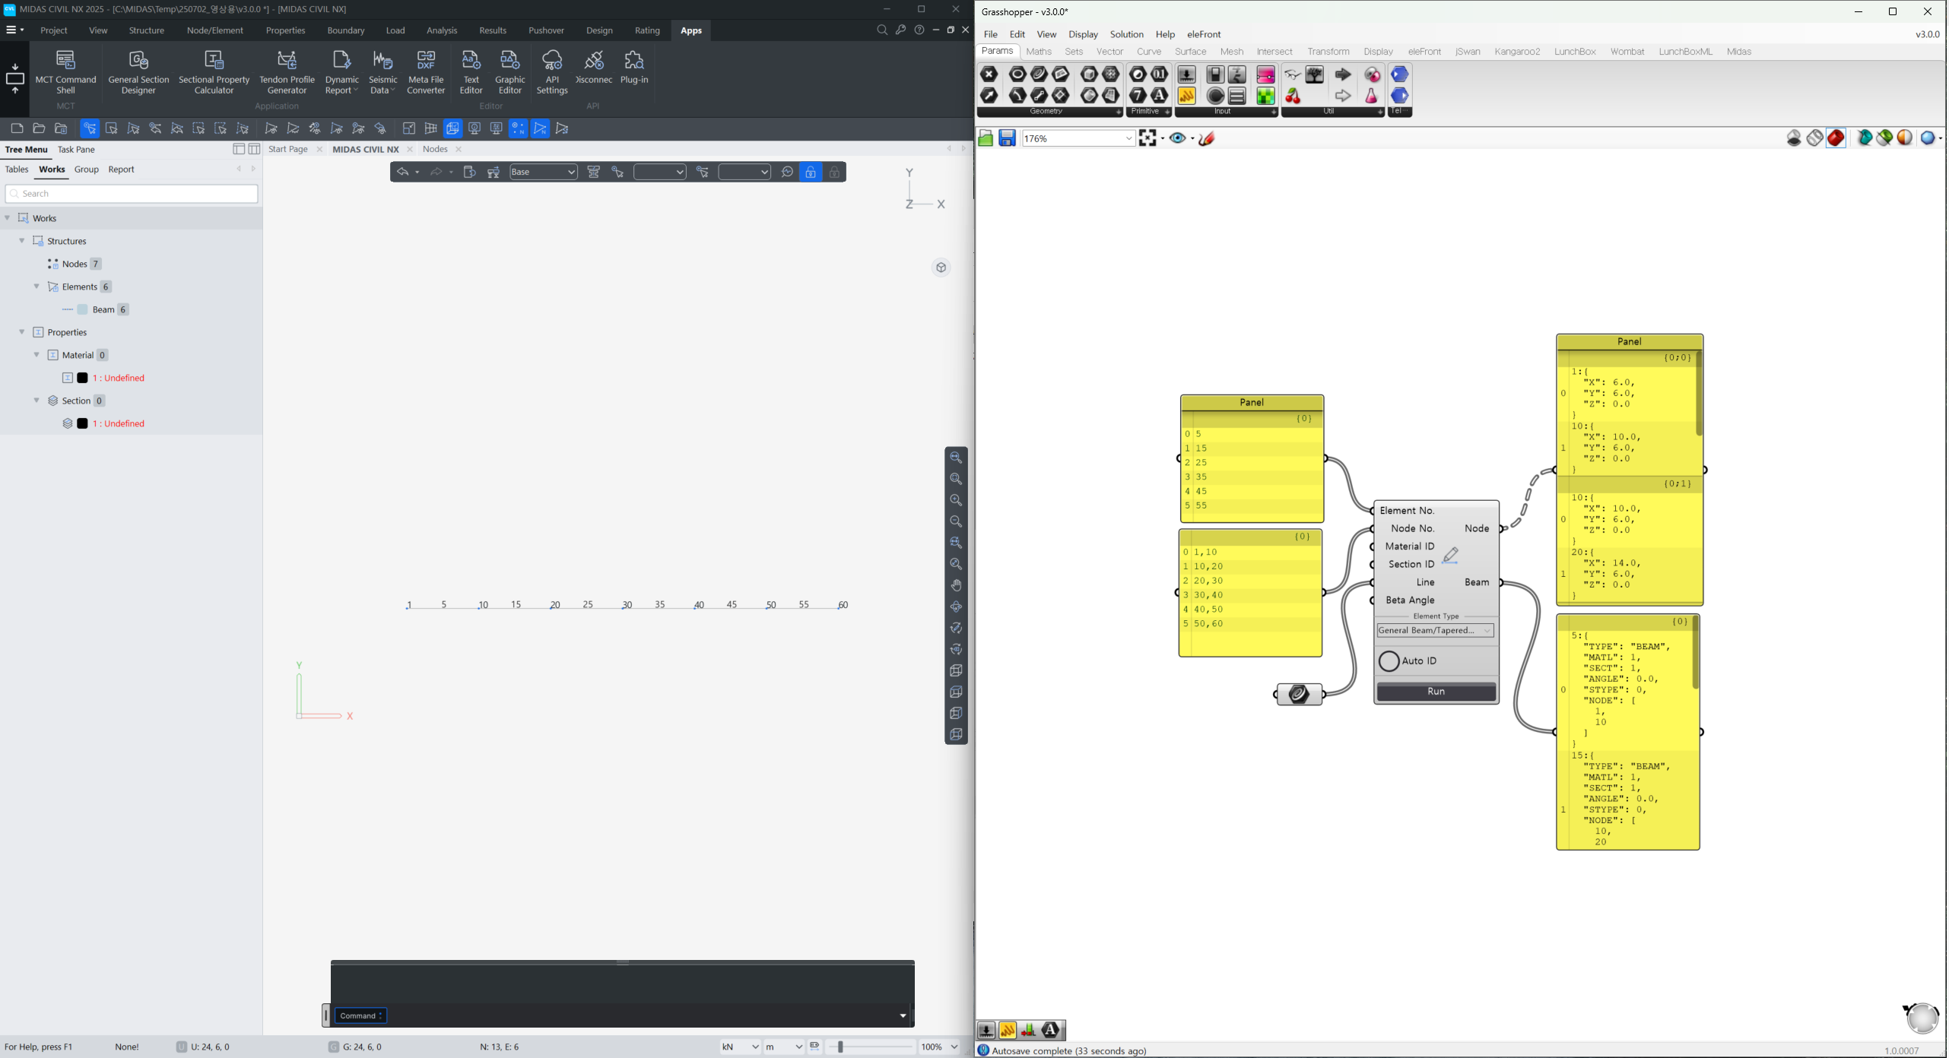Toggle node number display in MIDAS toolbar

(x=518, y=128)
